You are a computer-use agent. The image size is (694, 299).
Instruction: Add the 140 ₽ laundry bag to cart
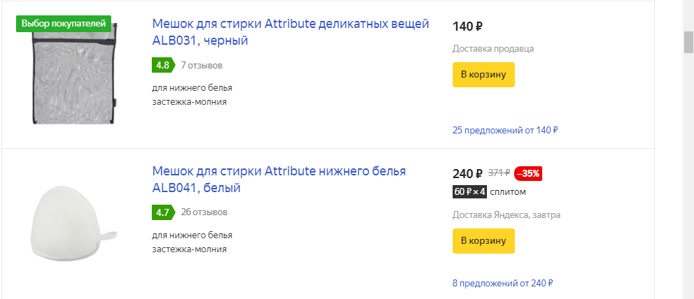[x=483, y=74]
